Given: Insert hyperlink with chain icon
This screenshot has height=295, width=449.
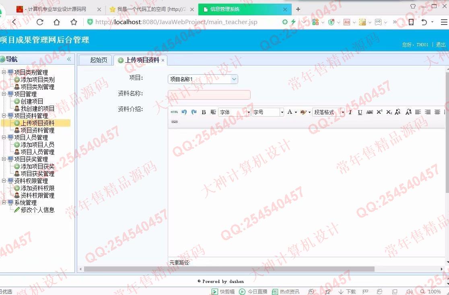Looking at the screenshot, I should pyautogui.click(x=174, y=122).
